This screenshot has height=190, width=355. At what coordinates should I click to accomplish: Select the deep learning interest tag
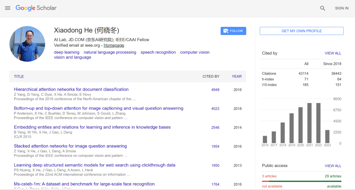[x=67, y=52]
